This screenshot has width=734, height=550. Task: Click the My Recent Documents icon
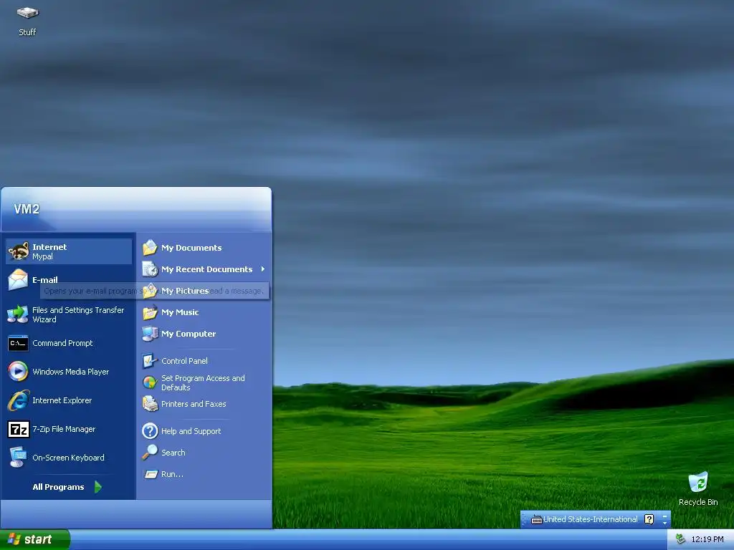click(150, 269)
